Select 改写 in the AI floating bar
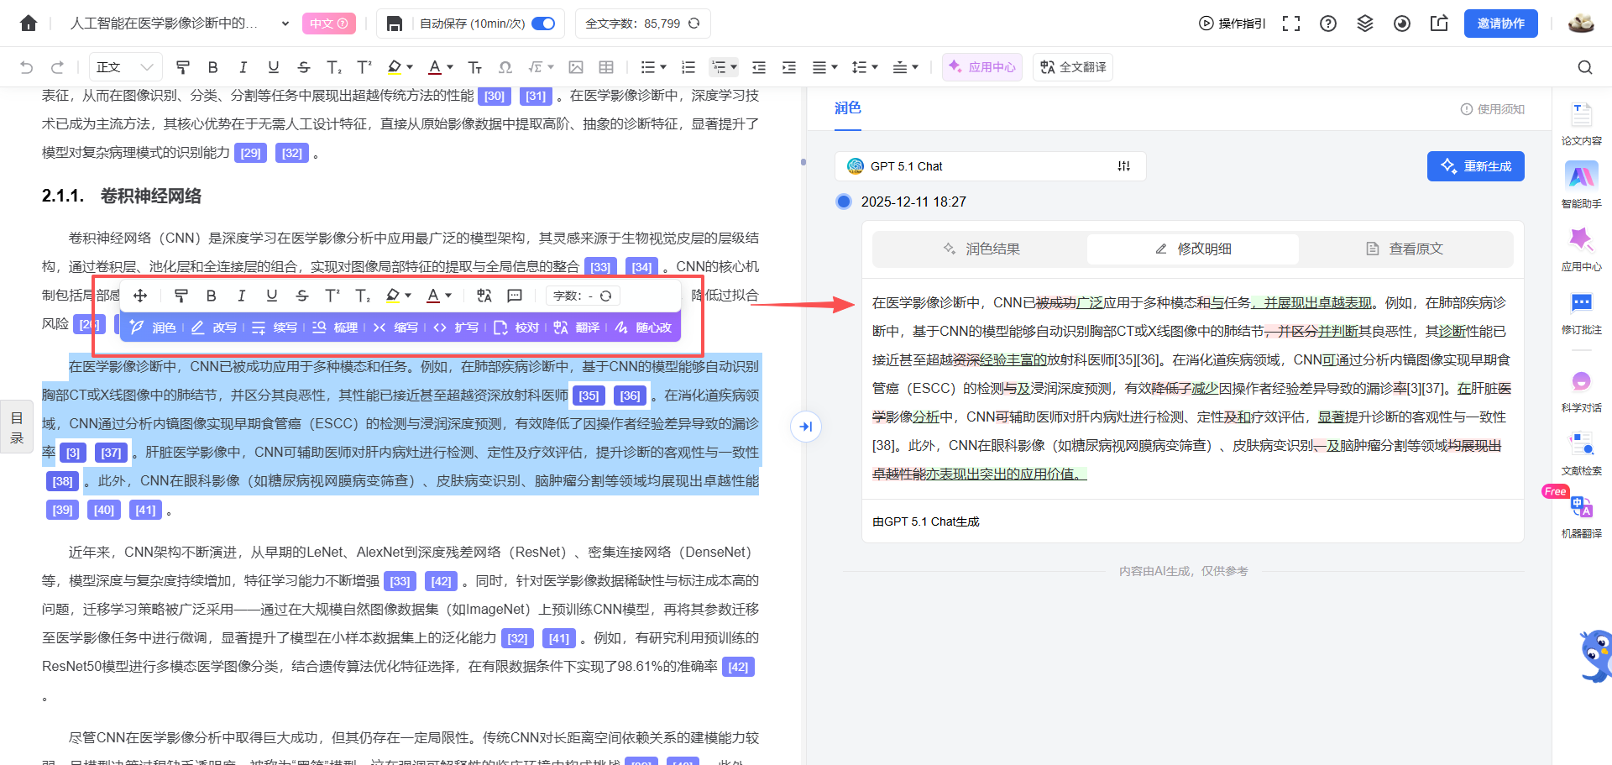Image resolution: width=1612 pixels, height=765 pixels. [213, 327]
